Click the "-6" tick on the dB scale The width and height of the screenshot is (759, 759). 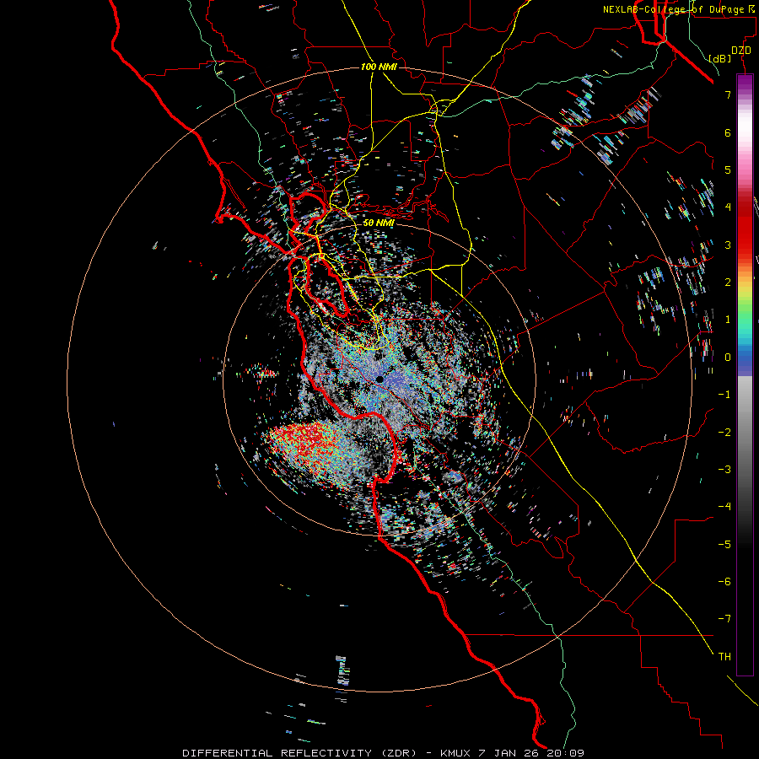tap(724, 582)
